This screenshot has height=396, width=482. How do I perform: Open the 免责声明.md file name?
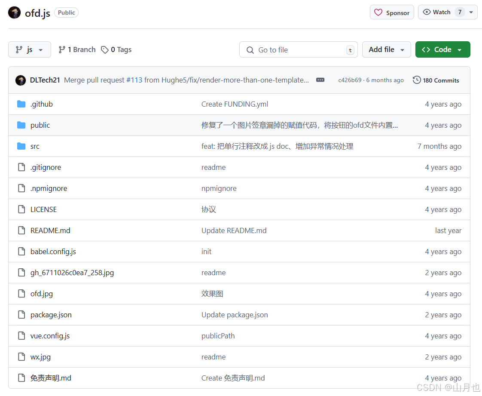(x=51, y=378)
